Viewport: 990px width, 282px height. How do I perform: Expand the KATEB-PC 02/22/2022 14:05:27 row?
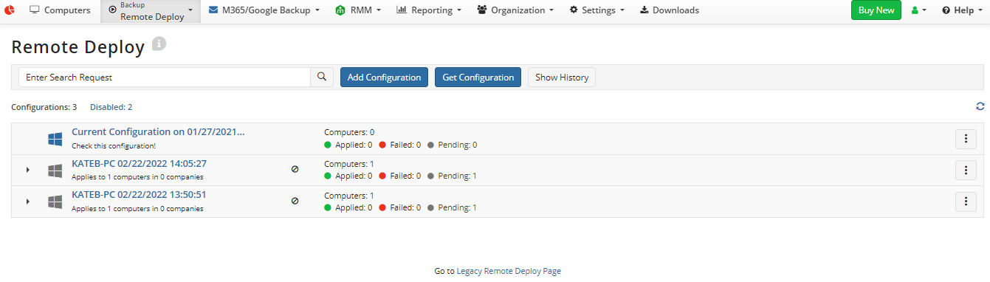click(x=28, y=170)
